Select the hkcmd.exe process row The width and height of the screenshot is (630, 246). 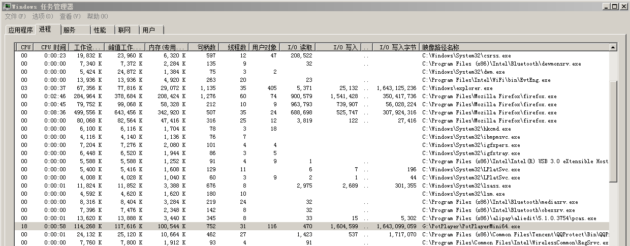(x=313, y=129)
